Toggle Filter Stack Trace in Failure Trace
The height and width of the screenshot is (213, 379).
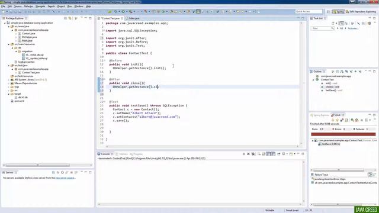coord(370,175)
